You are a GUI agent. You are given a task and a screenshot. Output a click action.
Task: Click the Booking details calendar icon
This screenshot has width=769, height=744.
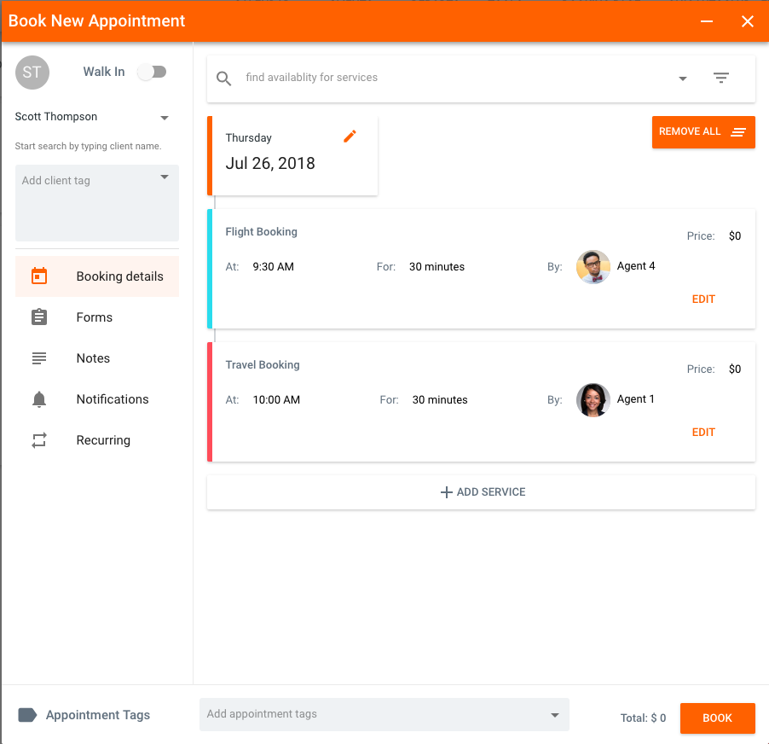[x=39, y=276]
